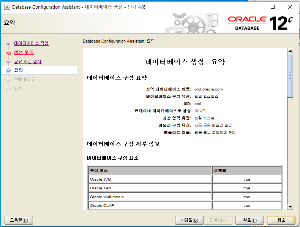300x227 pixels.
Task: Go to the 생성 모드 step link
Action: [x=24, y=52]
